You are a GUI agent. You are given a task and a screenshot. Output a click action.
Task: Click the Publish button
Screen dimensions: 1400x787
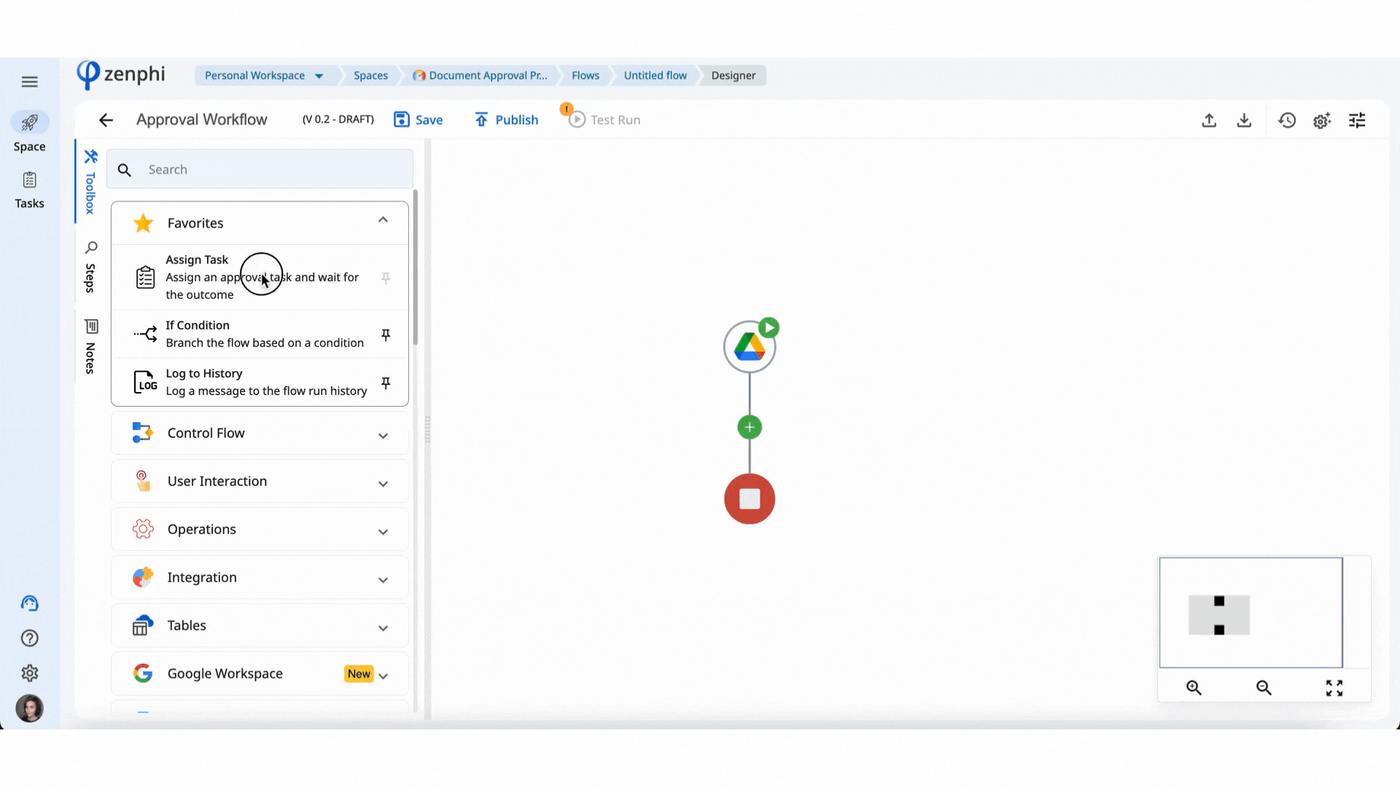506,120
